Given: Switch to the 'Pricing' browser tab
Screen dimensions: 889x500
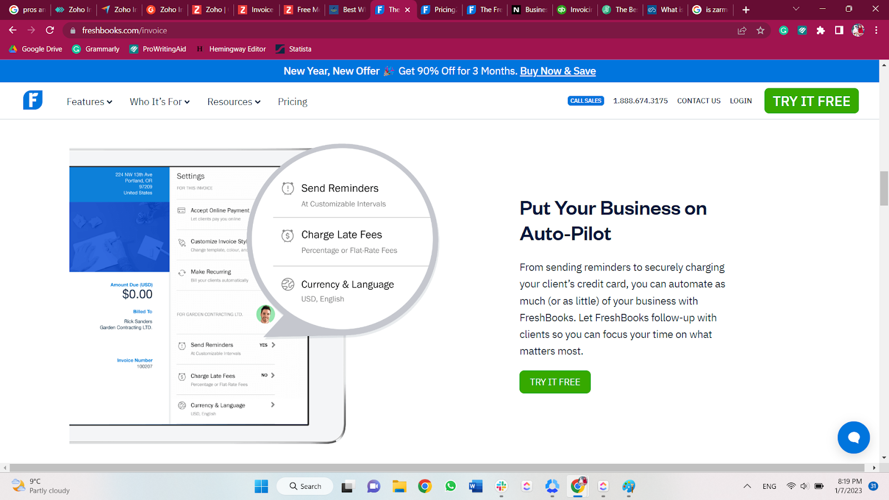Looking at the screenshot, I should coord(439,9).
